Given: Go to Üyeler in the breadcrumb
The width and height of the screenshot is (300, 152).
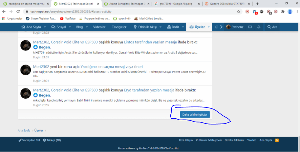Looking at the screenshot, I should (39, 130).
